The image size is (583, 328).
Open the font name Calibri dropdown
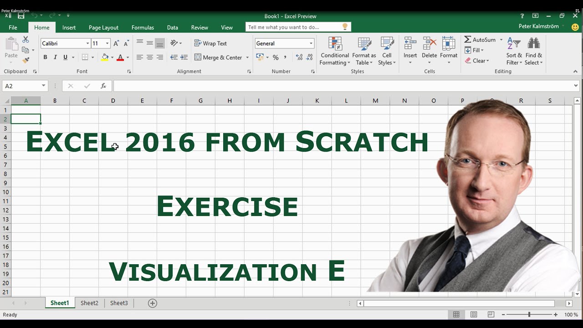87,43
